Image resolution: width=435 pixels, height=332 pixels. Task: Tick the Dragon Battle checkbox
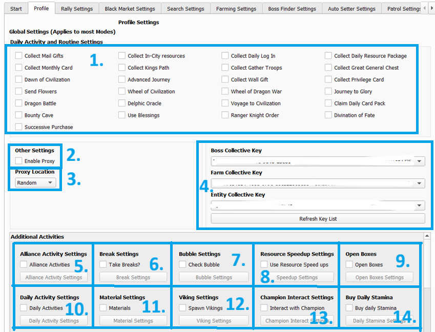point(19,103)
